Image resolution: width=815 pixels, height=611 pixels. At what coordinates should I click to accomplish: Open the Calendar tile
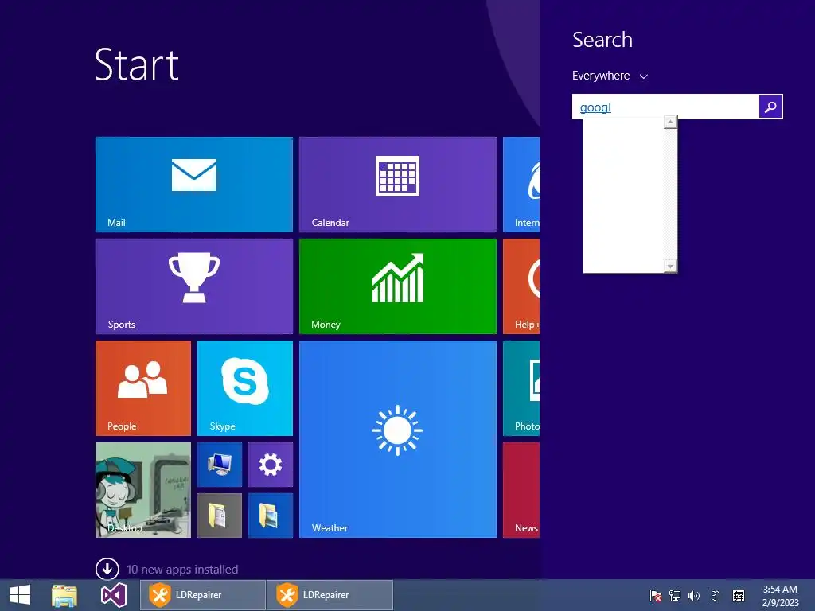tap(398, 185)
